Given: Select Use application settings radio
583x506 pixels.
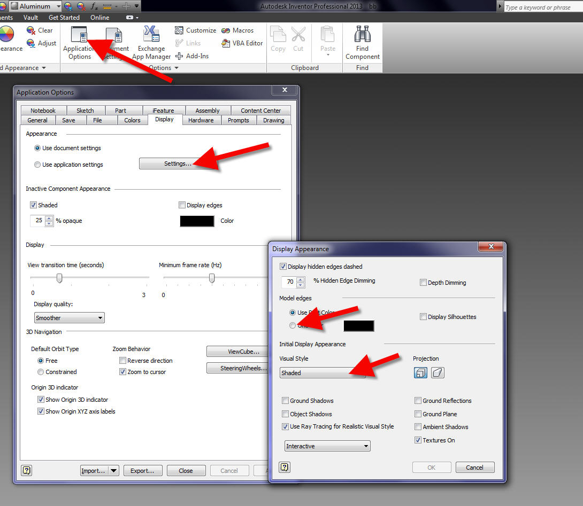Looking at the screenshot, I should 37,165.
